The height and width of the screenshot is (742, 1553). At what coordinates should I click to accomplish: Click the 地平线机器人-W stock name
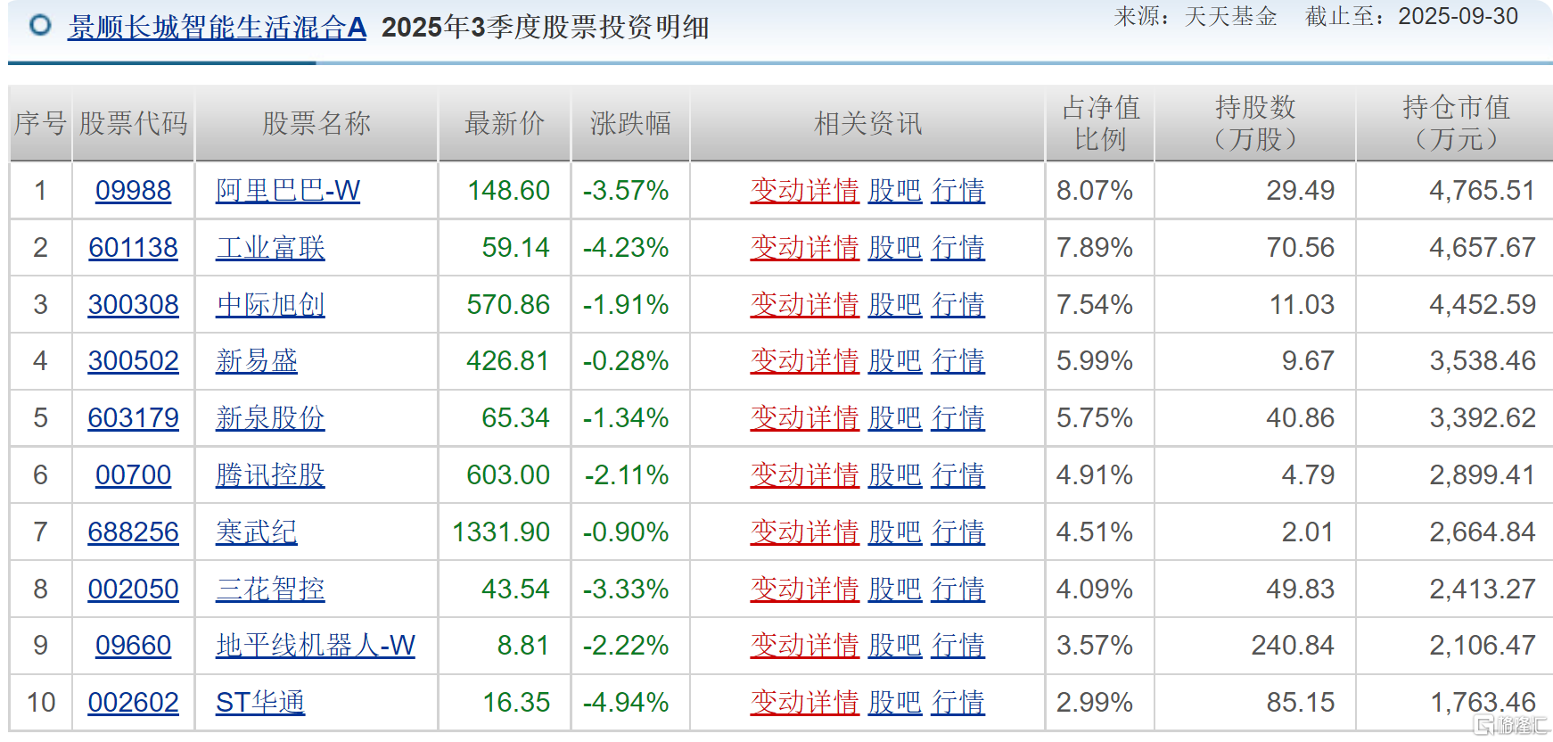(316, 646)
